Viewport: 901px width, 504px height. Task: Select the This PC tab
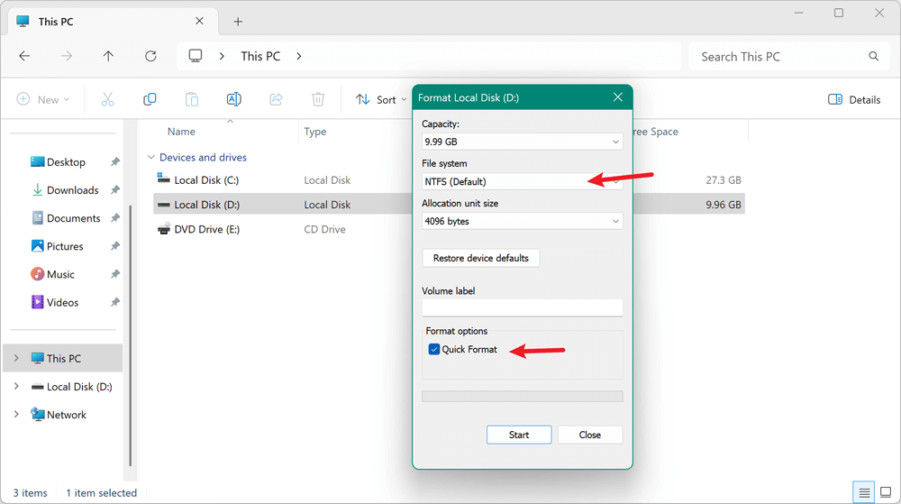(114, 22)
